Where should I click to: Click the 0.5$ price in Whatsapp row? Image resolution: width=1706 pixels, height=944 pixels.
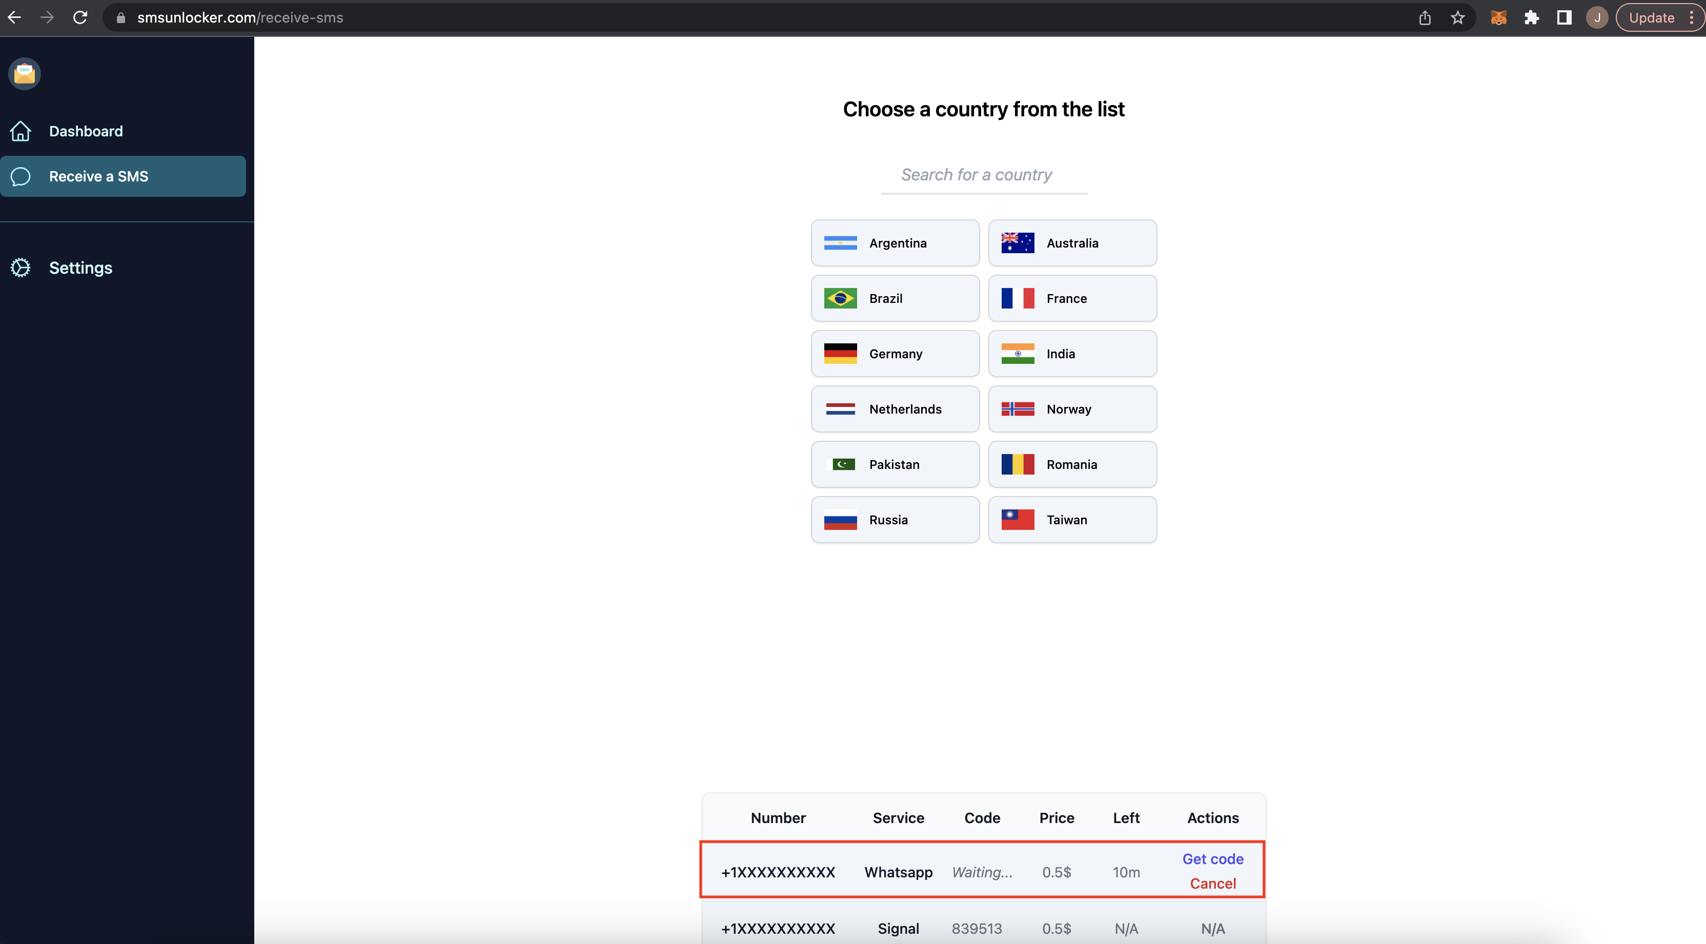(x=1057, y=872)
